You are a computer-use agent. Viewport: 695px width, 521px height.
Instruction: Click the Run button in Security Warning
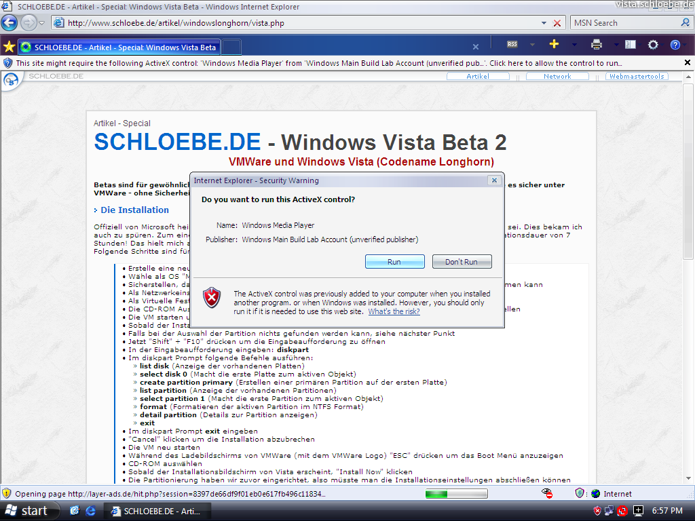coord(394,262)
